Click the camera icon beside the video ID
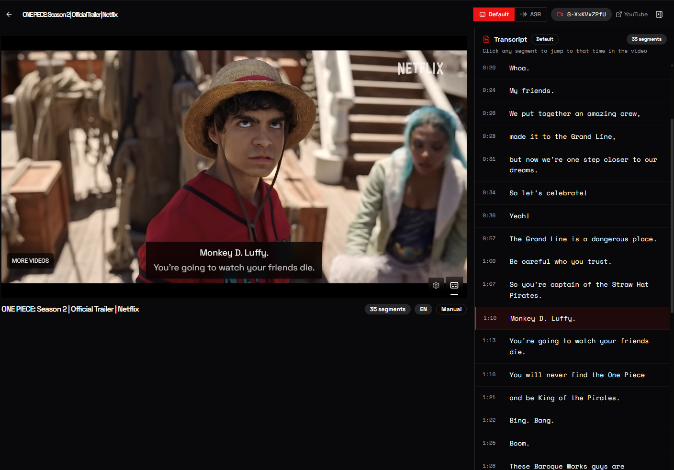The width and height of the screenshot is (674, 470). coord(559,14)
